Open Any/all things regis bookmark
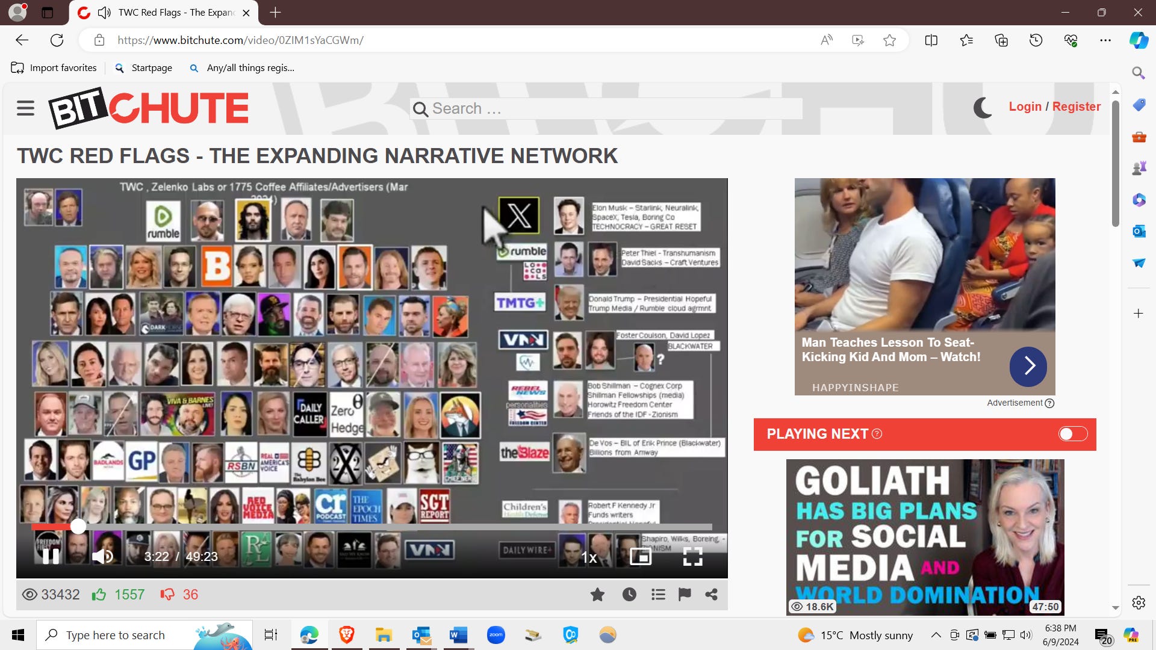Image resolution: width=1156 pixels, height=650 pixels. click(x=242, y=68)
